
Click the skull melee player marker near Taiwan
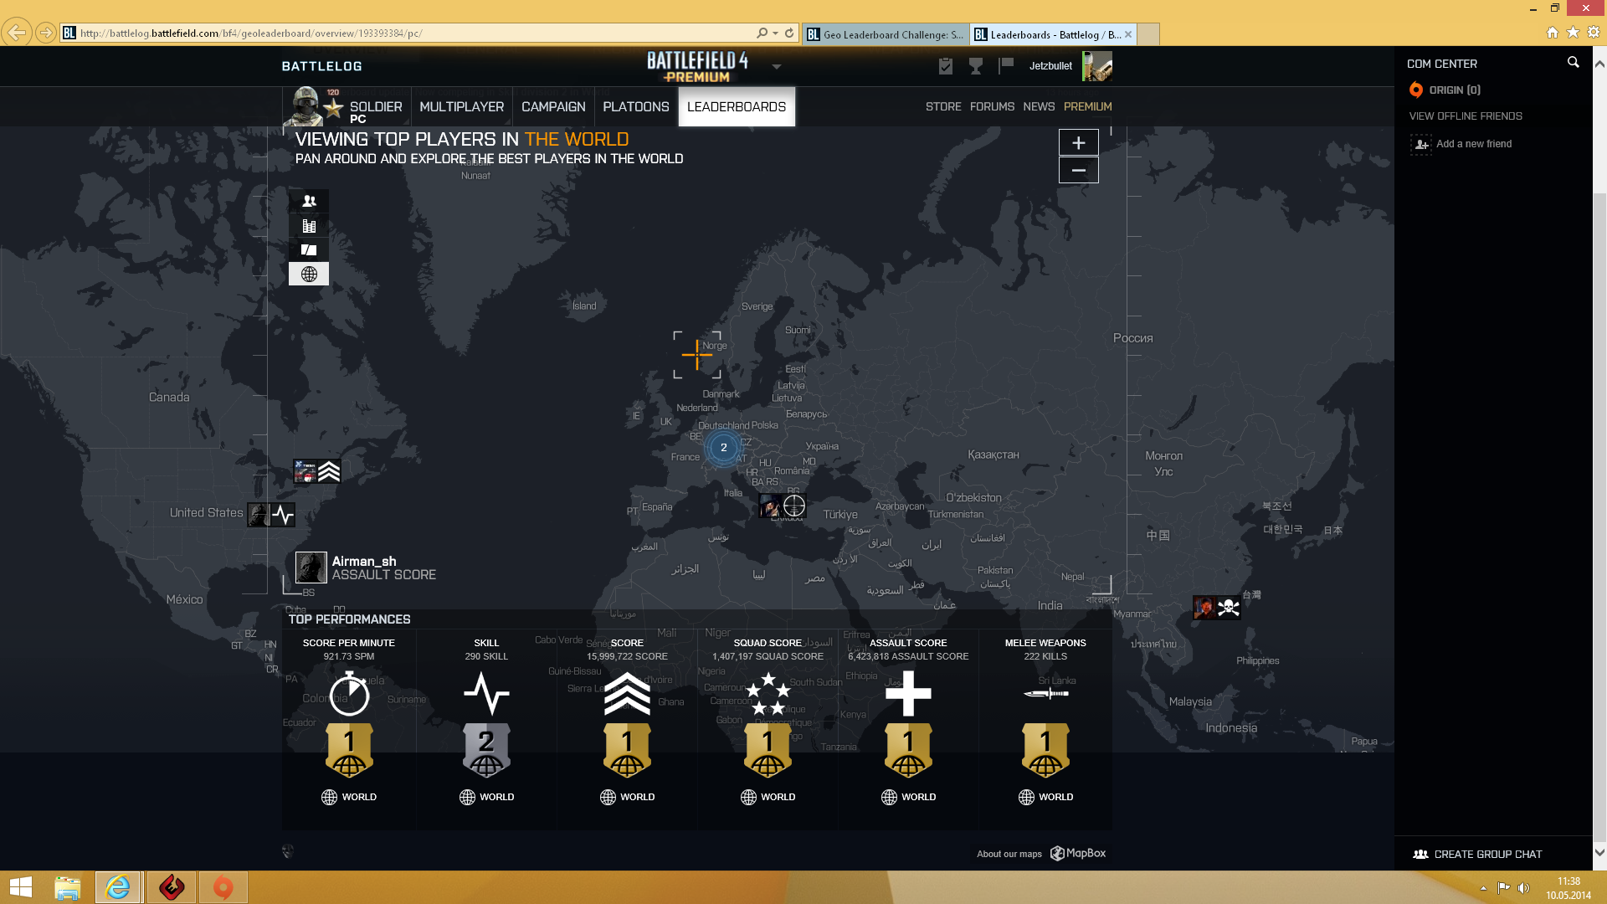coord(1217,608)
